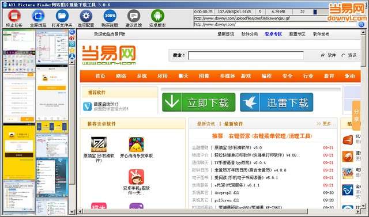
Task: Open 选项配置 settings gear icon
Action: (86, 16)
